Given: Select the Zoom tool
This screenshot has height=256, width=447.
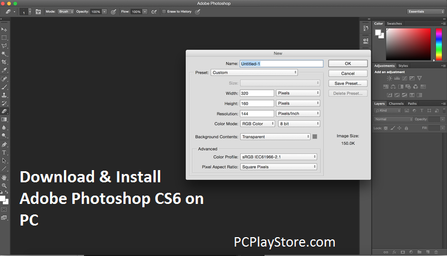Looking at the screenshot, I should click(x=4, y=186).
